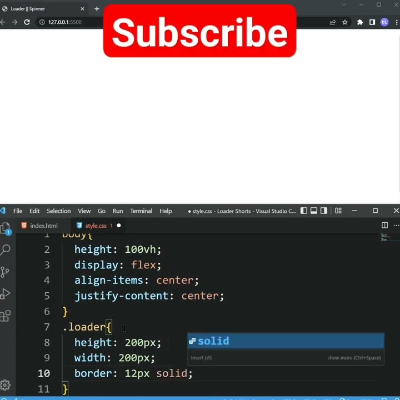Split the editor to the right
The width and height of the screenshot is (400, 400).
coord(384,225)
